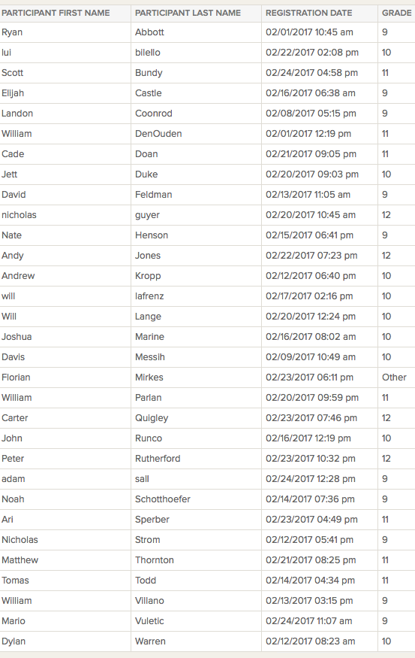Select last name 'Schotthoefer'
The image size is (415, 658).
pos(163,499)
